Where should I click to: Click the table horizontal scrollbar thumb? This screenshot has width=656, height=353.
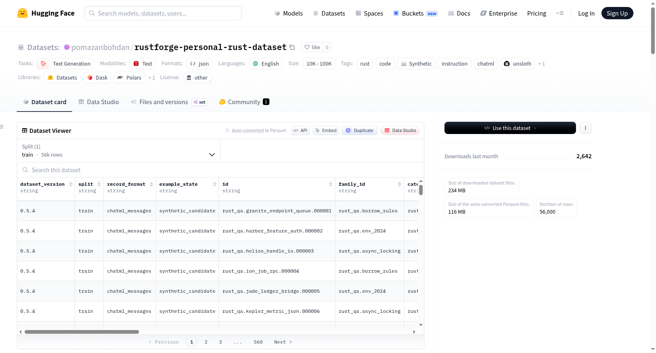[x=82, y=332]
